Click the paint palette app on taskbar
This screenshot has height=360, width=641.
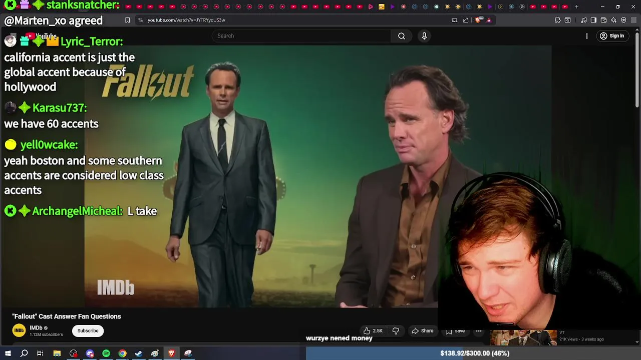(x=155, y=353)
